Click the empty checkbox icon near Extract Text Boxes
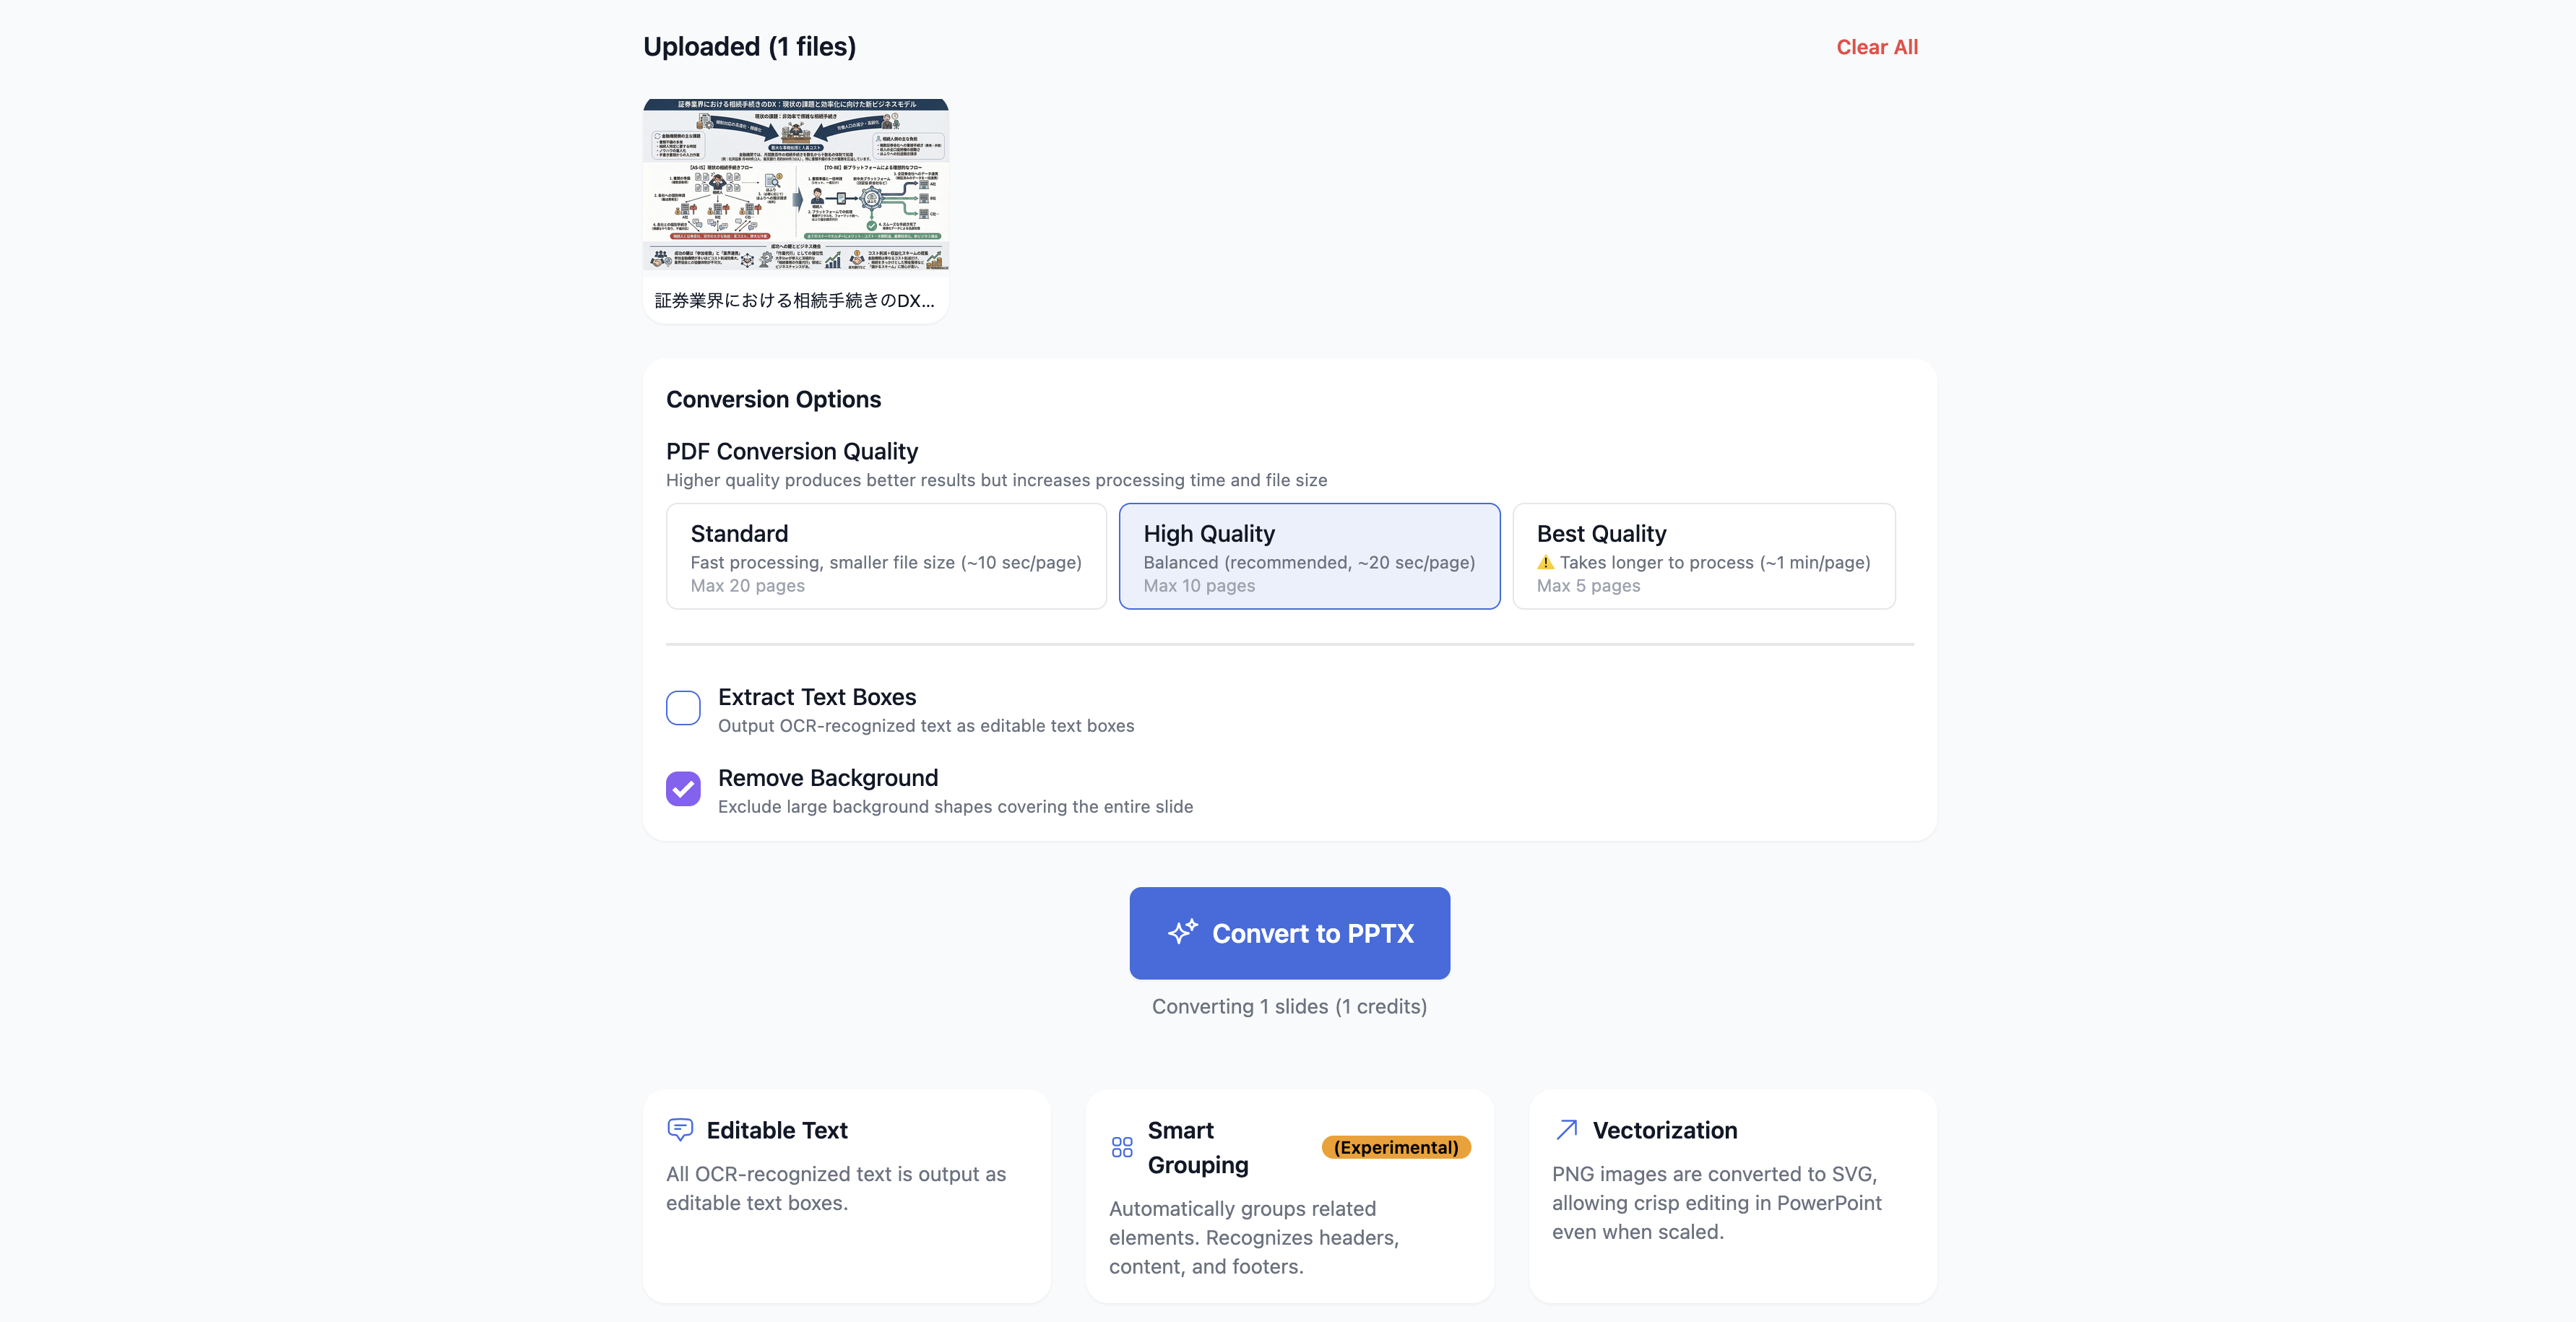 coord(683,708)
